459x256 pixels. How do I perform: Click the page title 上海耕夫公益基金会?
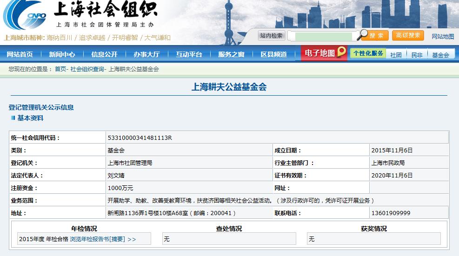click(x=229, y=87)
